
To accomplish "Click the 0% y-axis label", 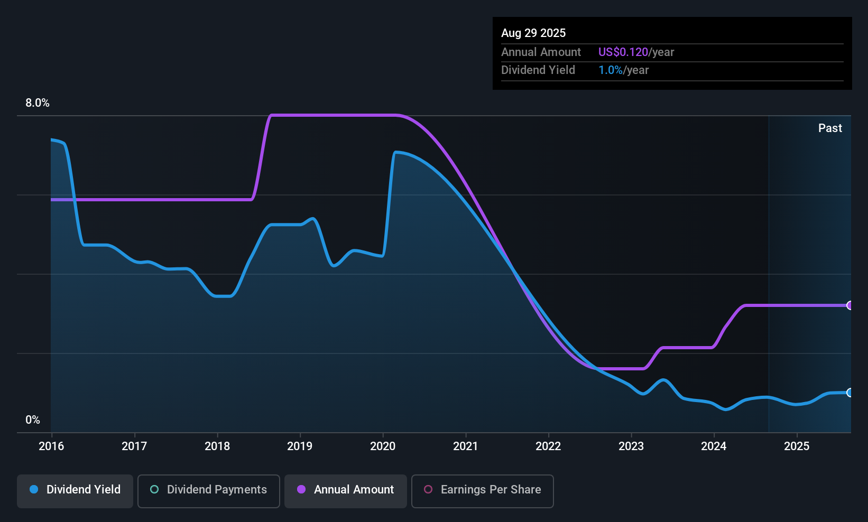I will [33, 420].
